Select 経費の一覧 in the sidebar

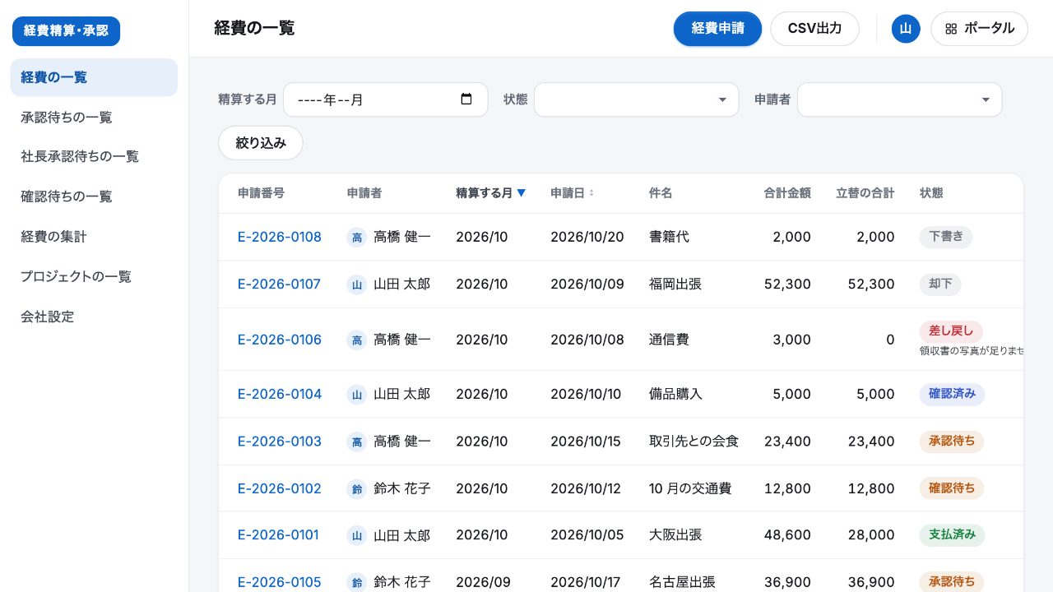(94, 77)
